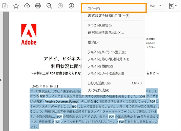Go to next page with down arrow
181x131 pixels.
pos(71,6)
